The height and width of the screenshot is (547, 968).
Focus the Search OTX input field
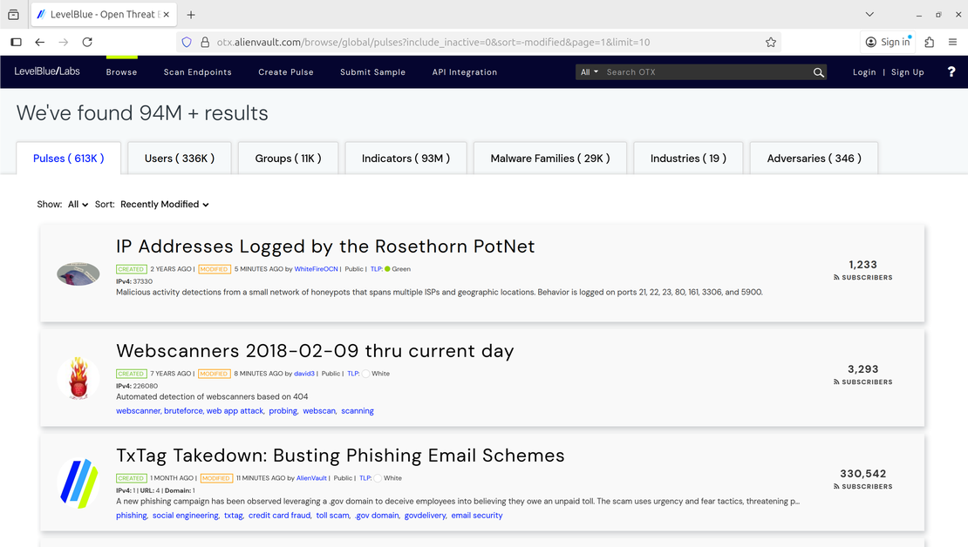pos(706,72)
